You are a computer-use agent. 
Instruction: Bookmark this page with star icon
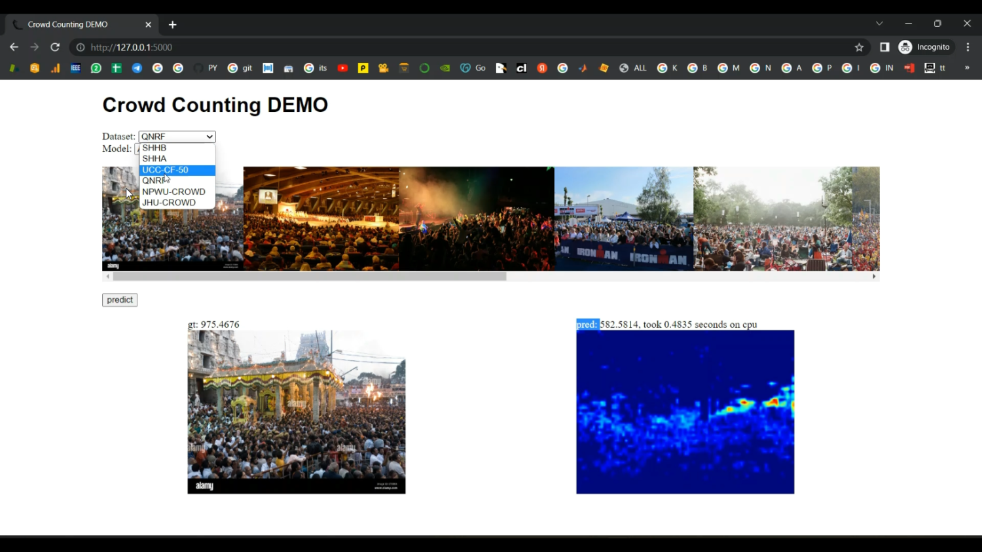pos(859,47)
